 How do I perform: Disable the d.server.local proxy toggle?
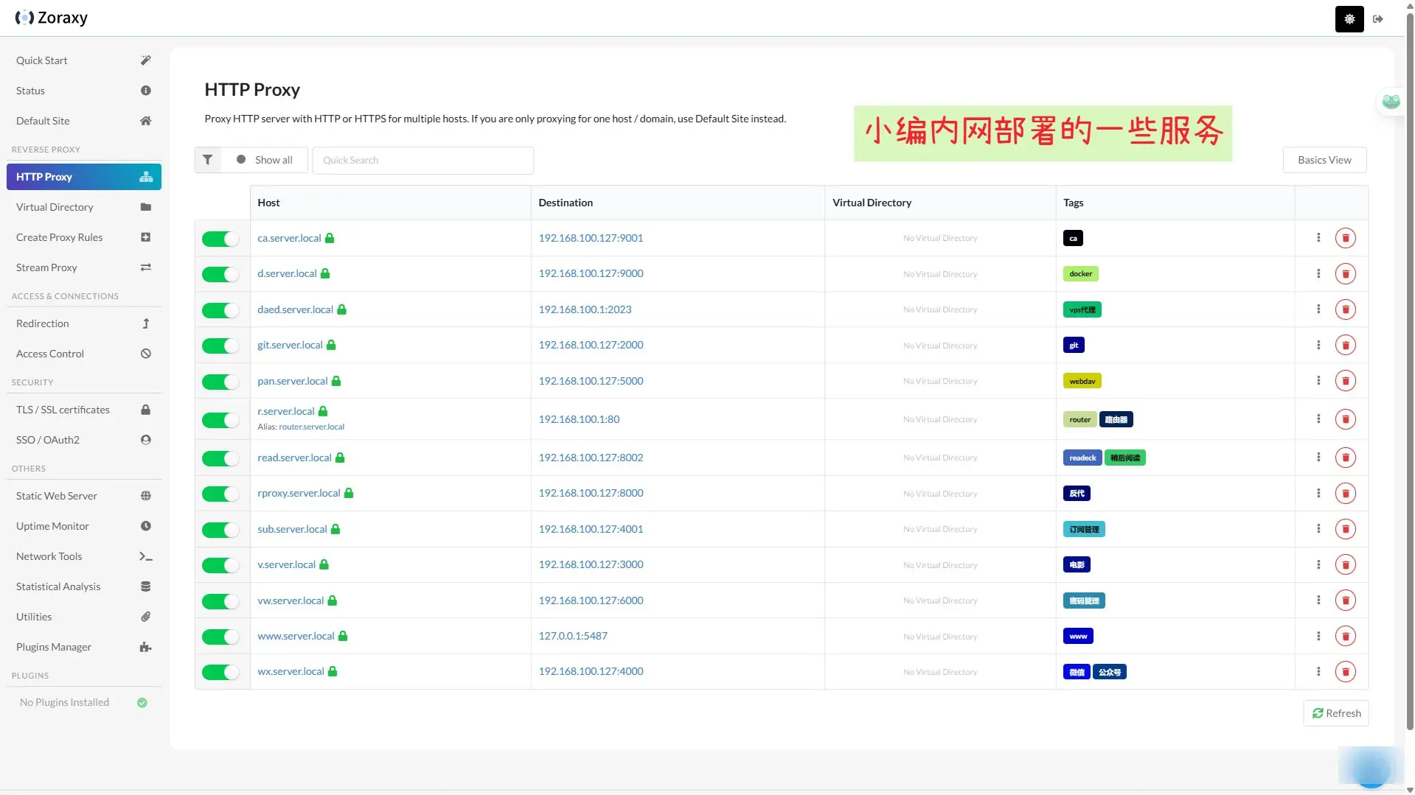pyautogui.click(x=220, y=274)
